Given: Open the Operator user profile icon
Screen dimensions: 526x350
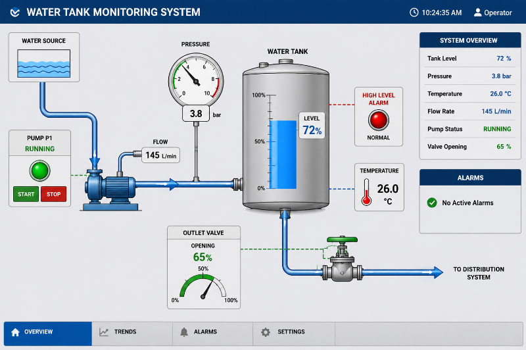Looking at the screenshot, I should click(477, 12).
